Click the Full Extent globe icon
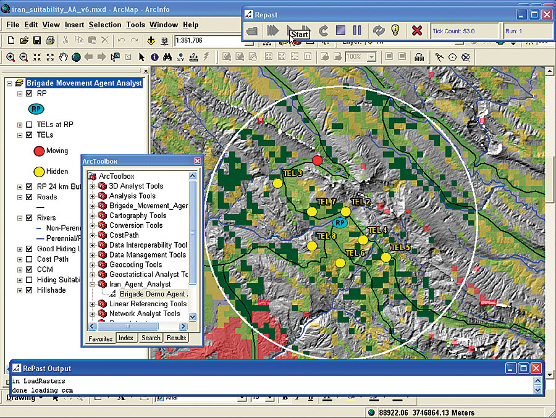The height and width of the screenshot is (418, 556). [x=76, y=57]
